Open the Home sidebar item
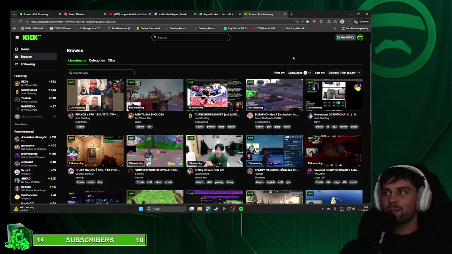 [25, 49]
